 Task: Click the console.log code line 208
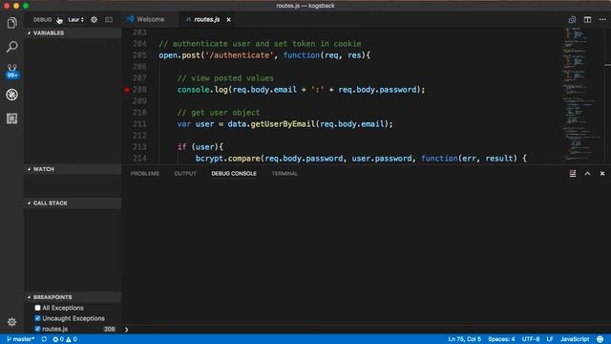tap(301, 90)
